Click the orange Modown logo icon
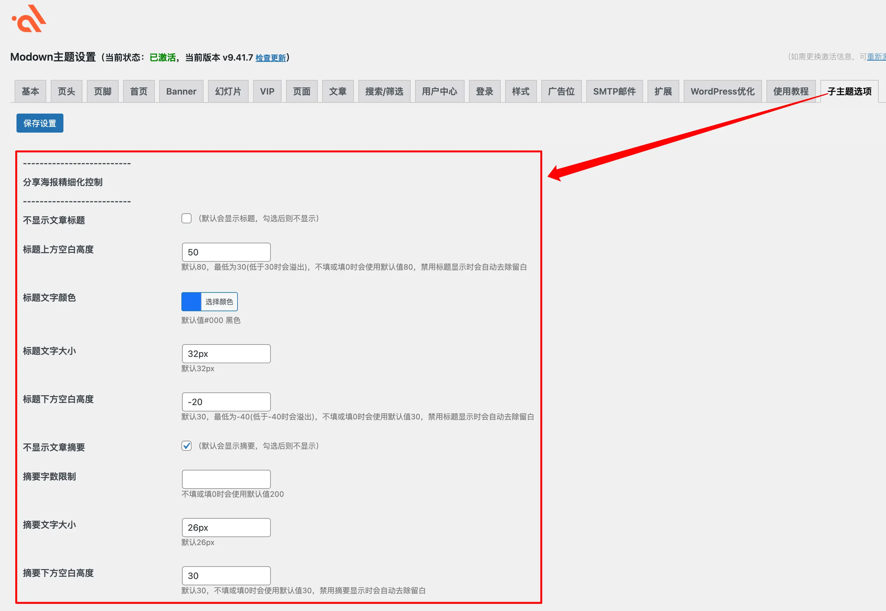Screen dimensions: 886x611 tap(29, 18)
